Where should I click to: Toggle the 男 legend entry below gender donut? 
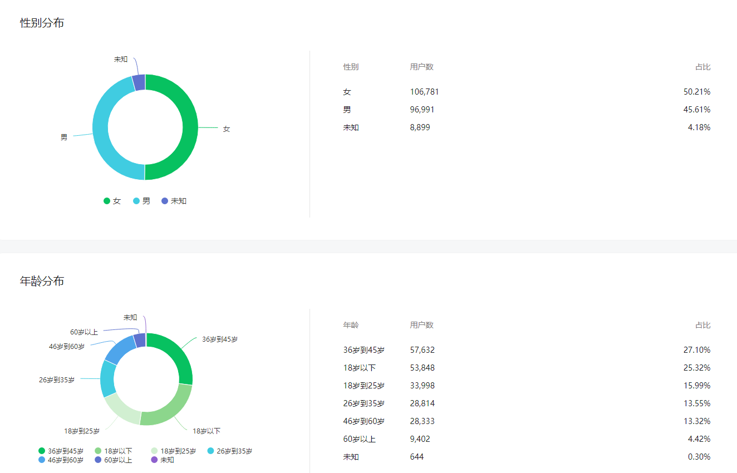tap(141, 201)
